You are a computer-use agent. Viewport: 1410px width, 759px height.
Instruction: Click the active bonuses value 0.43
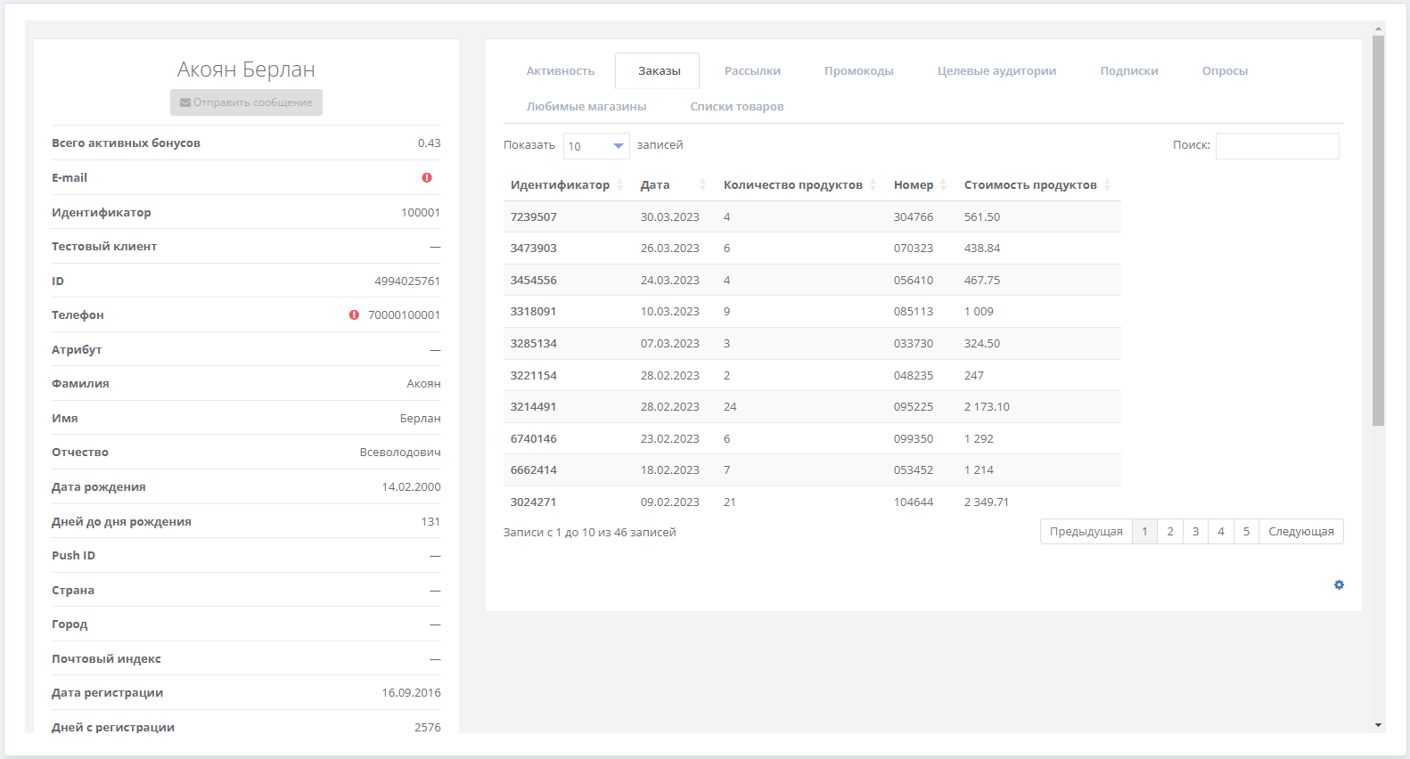[429, 143]
